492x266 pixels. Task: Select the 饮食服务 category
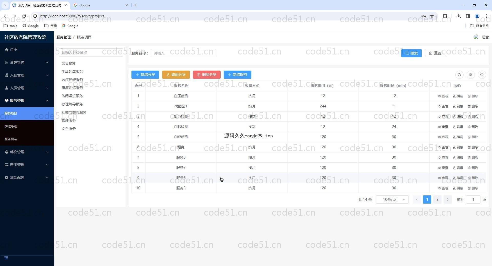[x=69, y=63]
